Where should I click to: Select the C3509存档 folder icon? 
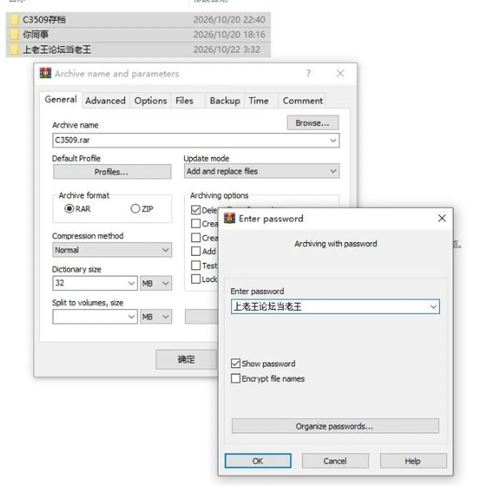(x=14, y=19)
